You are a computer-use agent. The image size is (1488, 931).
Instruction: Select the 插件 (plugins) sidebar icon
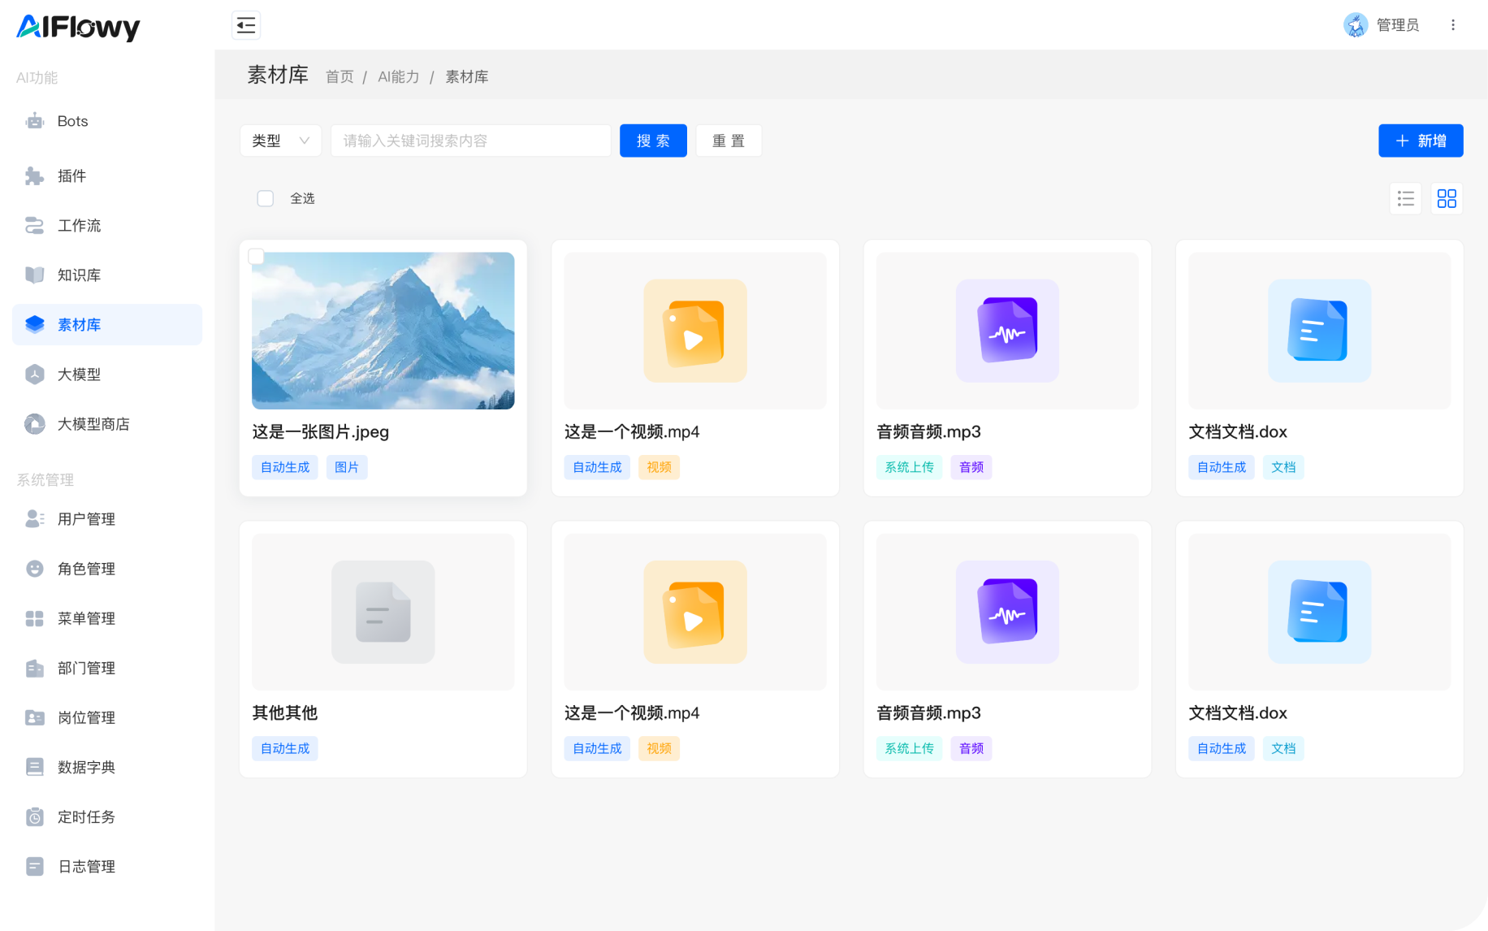(x=71, y=175)
